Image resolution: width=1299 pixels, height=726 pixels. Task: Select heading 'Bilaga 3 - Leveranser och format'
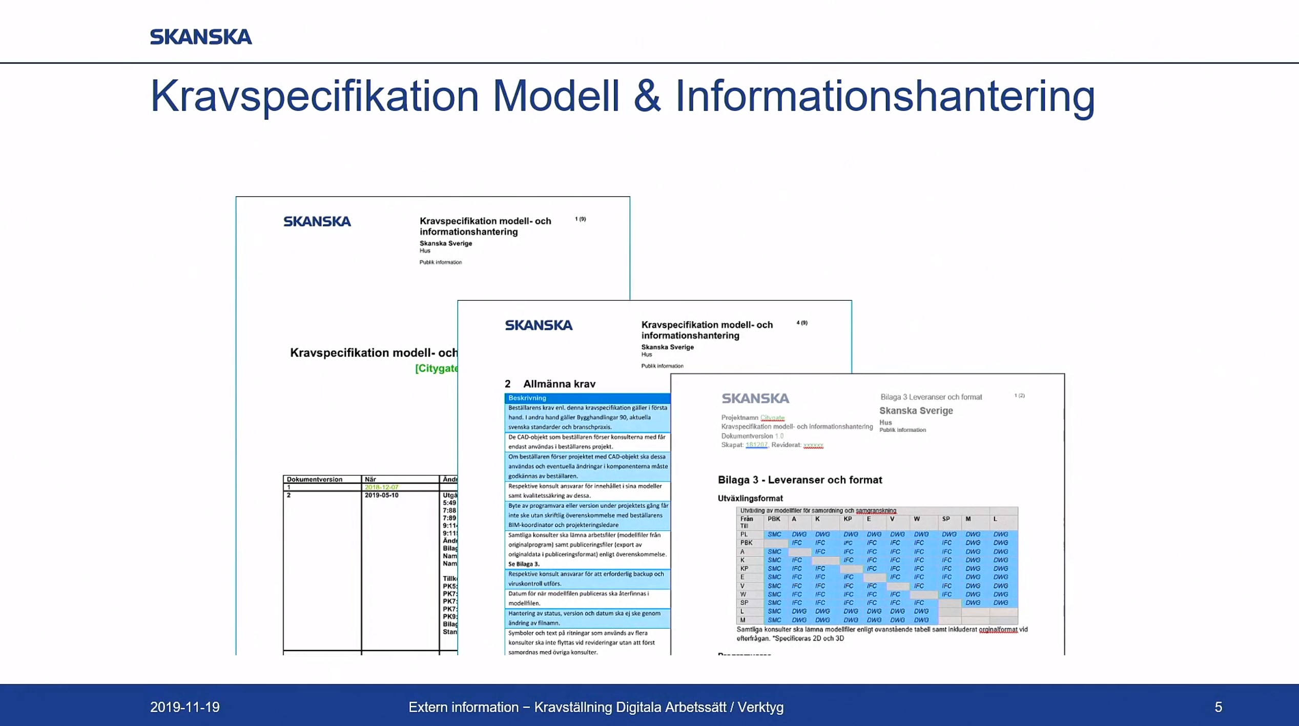[800, 480]
